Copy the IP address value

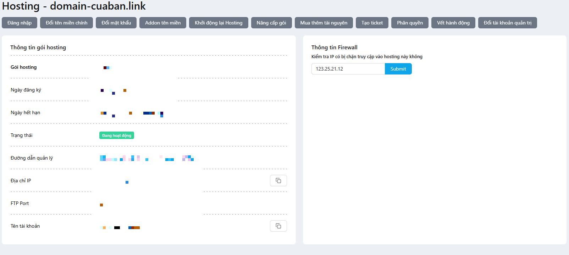pyautogui.click(x=278, y=181)
